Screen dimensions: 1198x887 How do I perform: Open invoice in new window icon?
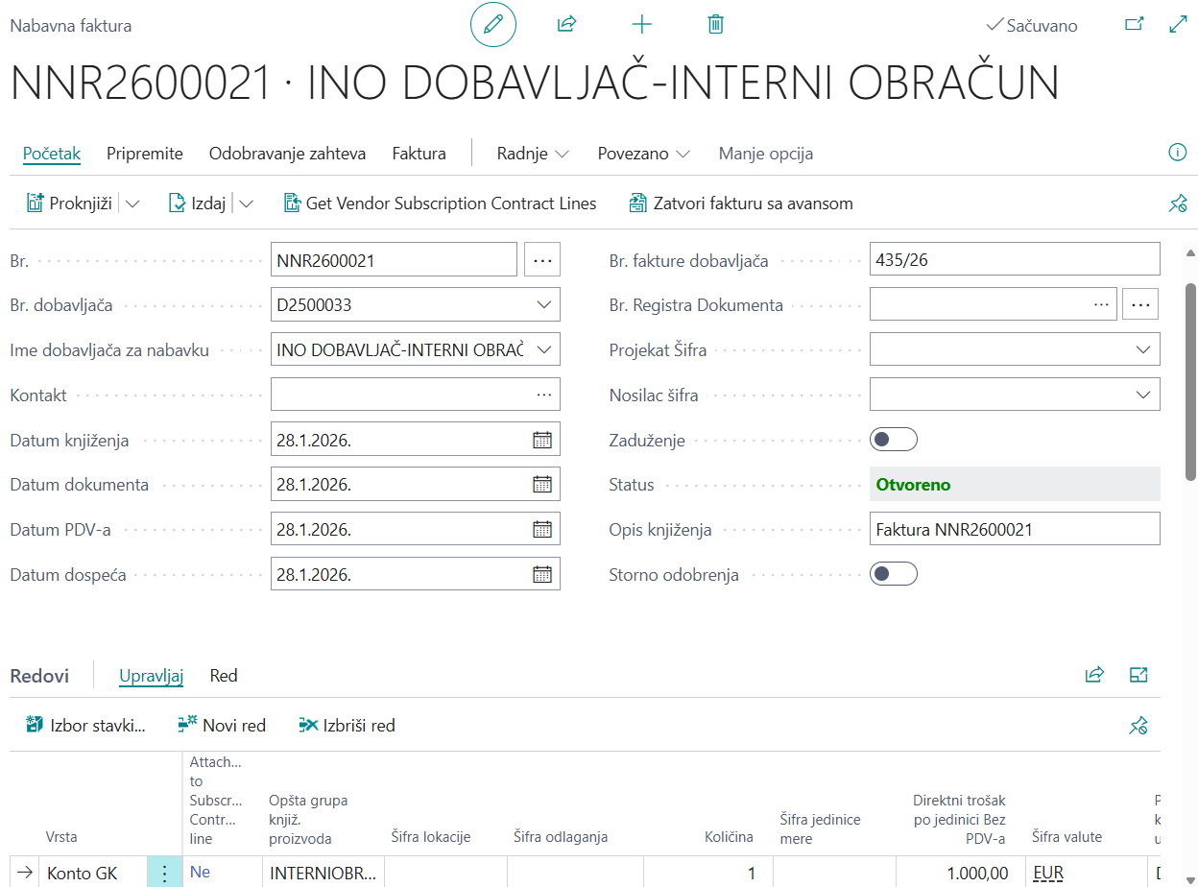(1134, 25)
